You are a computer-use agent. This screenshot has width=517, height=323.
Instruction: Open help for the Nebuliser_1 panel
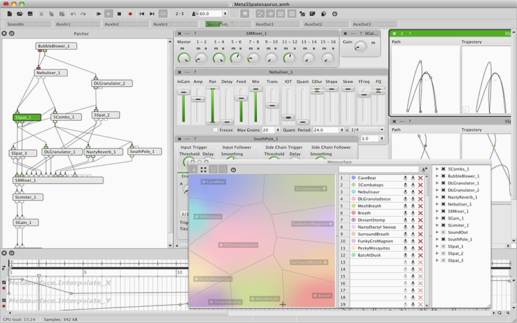coord(195,72)
